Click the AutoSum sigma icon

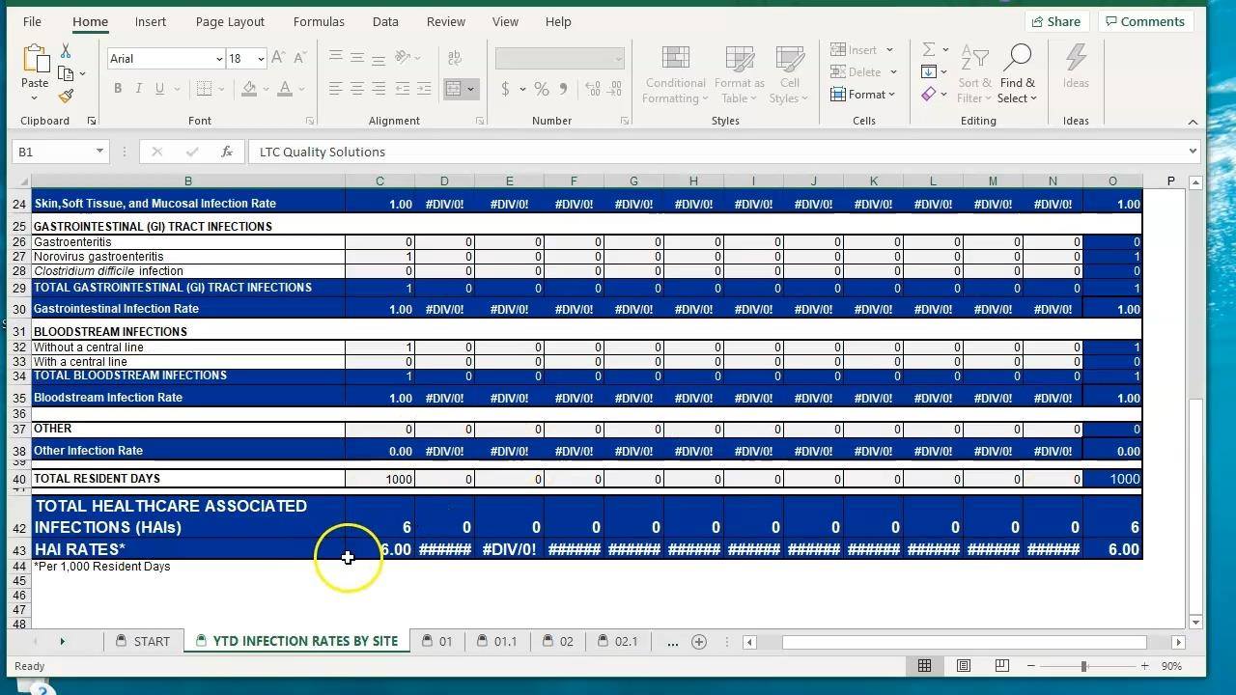click(x=928, y=49)
